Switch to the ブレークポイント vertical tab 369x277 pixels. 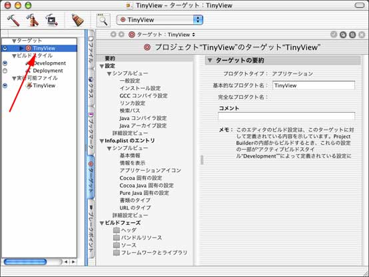(x=91, y=229)
